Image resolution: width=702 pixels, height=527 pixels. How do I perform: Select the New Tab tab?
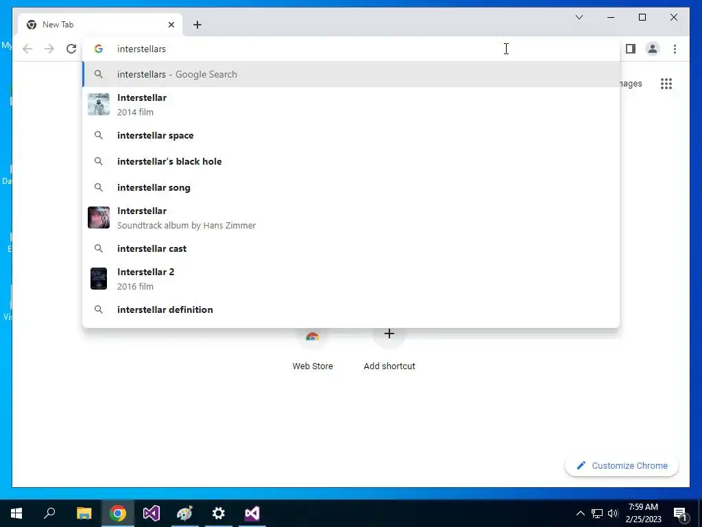point(100,25)
